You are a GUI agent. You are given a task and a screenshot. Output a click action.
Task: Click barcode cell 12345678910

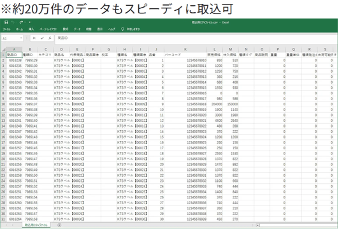pos(185,61)
